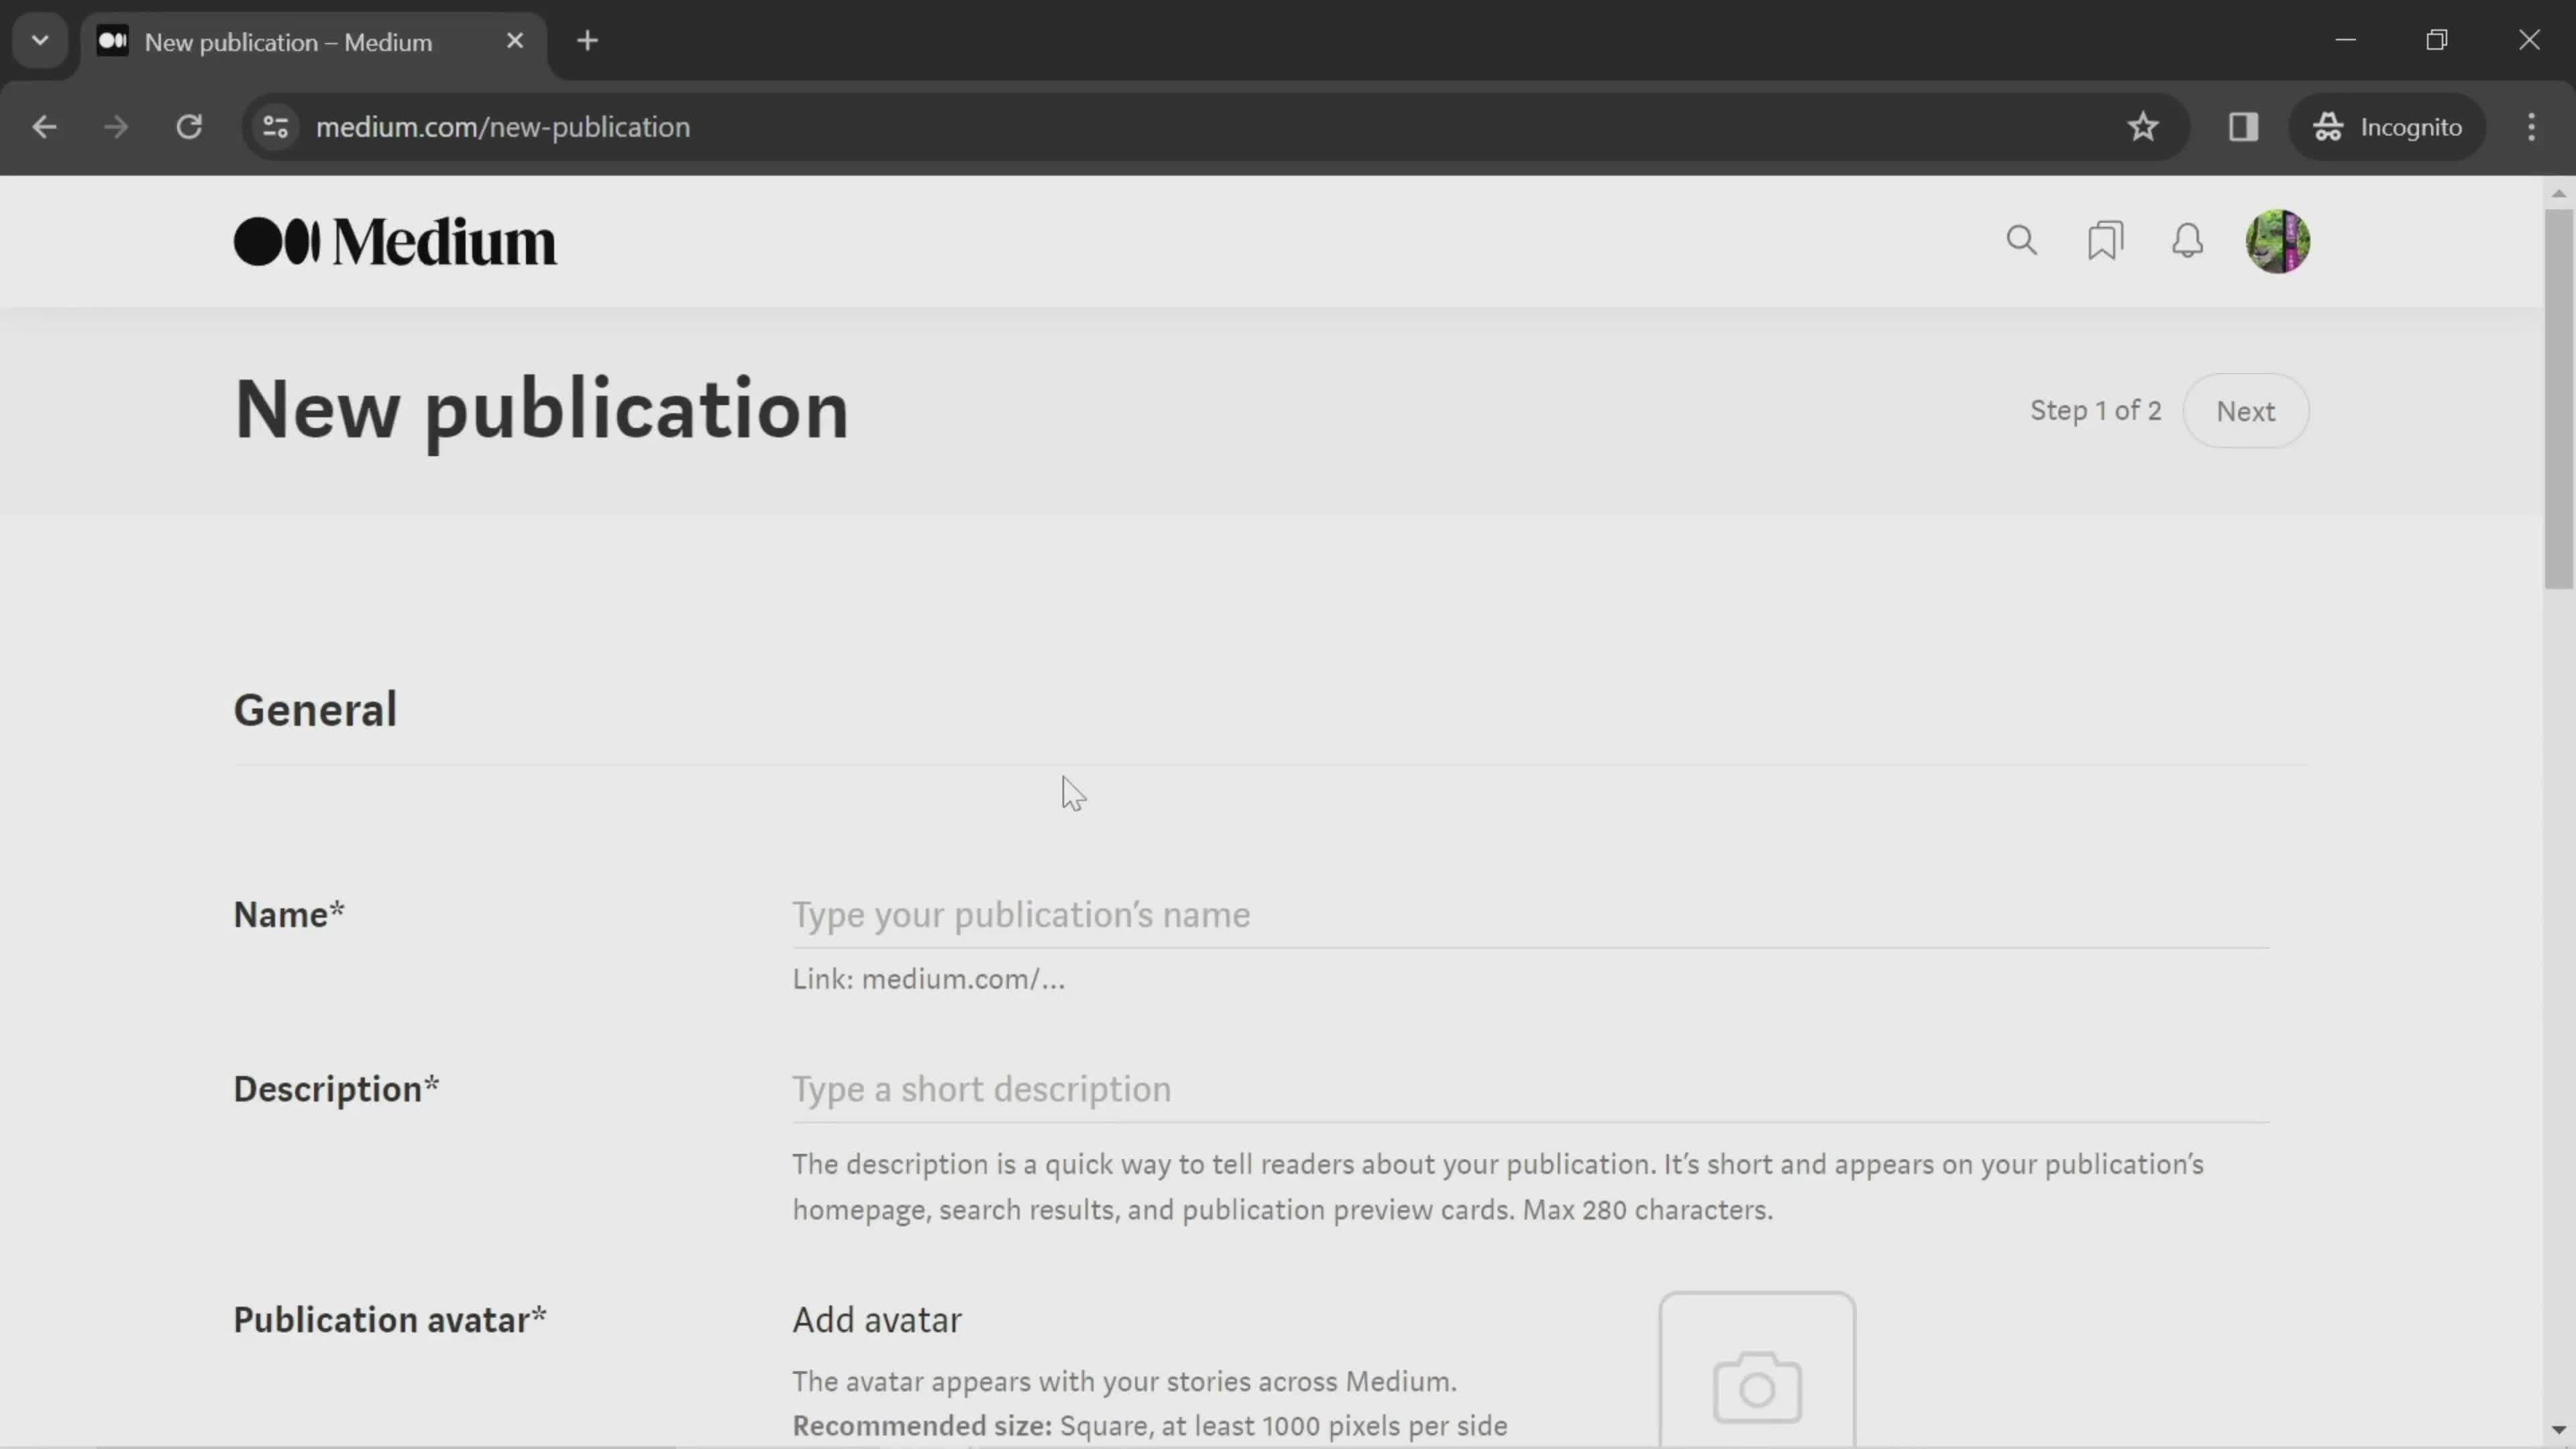
Task: Click the user profile avatar icon
Action: point(2279,241)
